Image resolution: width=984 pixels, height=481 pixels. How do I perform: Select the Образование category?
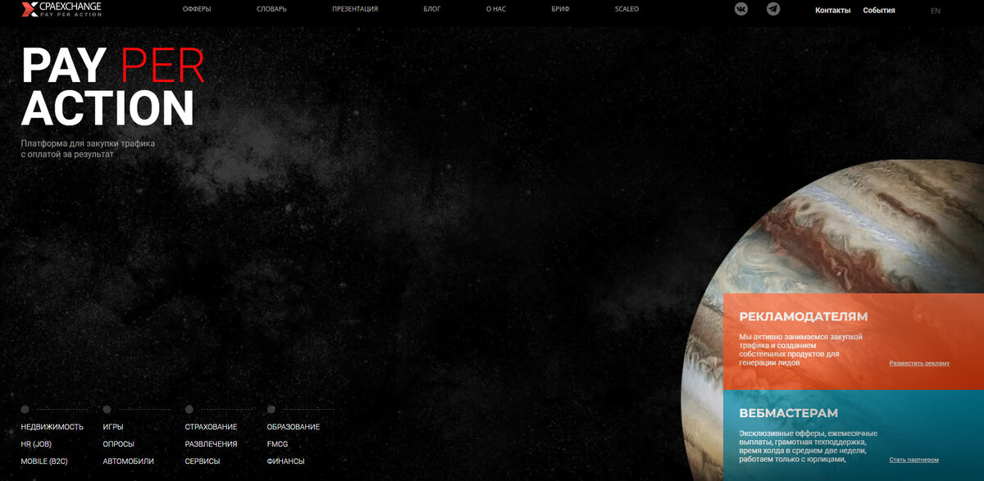(294, 427)
